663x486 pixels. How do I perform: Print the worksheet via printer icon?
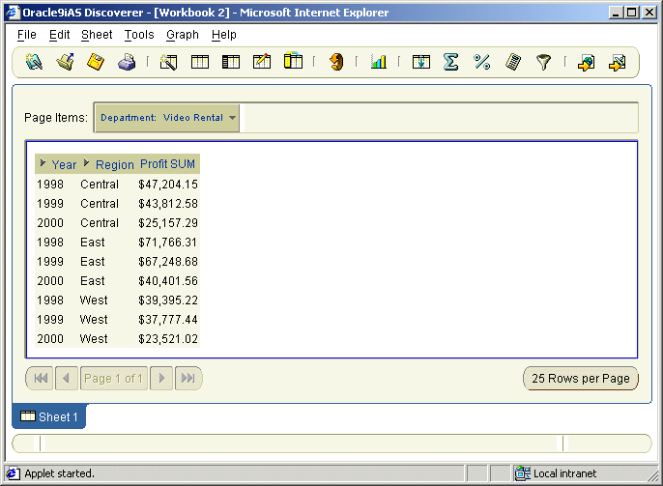(127, 62)
